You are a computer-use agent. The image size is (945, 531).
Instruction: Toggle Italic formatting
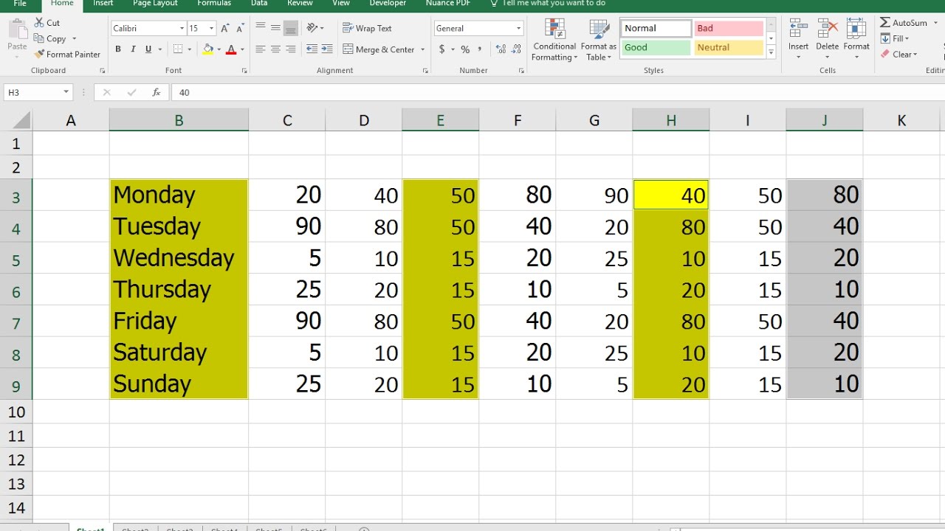pyautogui.click(x=133, y=49)
